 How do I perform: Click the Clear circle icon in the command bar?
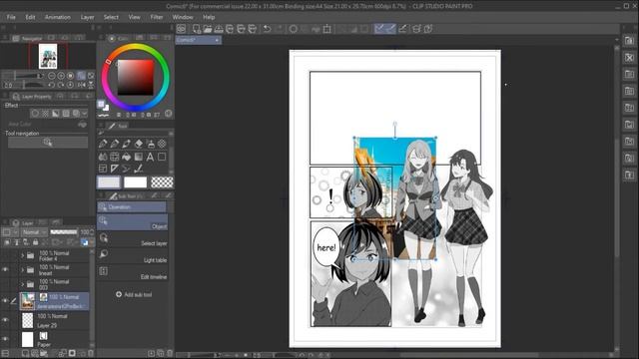[x=293, y=29]
